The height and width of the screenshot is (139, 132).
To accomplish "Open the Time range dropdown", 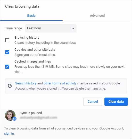I will tap(51, 28).
